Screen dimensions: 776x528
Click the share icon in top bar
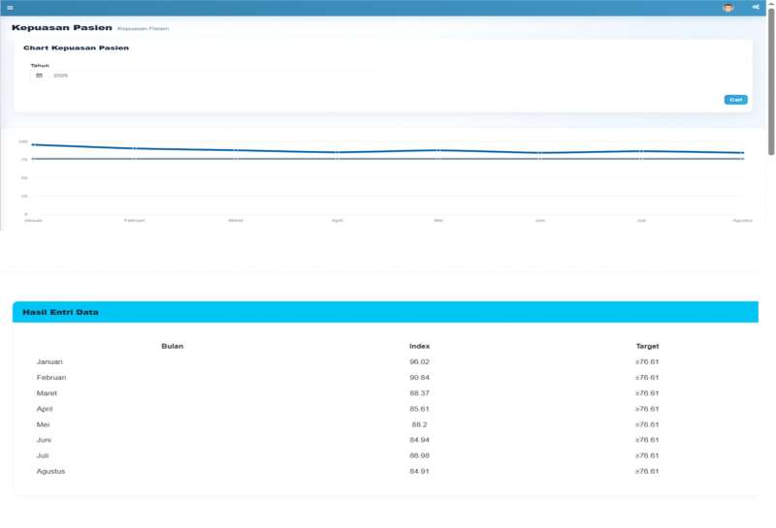tap(756, 7)
